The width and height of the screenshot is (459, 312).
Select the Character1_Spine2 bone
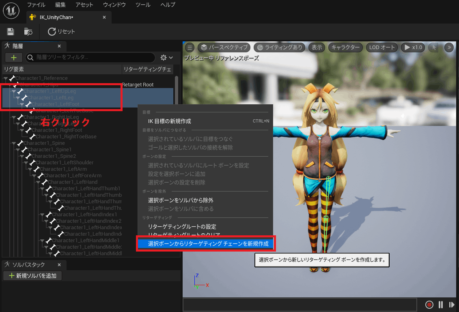coord(54,156)
